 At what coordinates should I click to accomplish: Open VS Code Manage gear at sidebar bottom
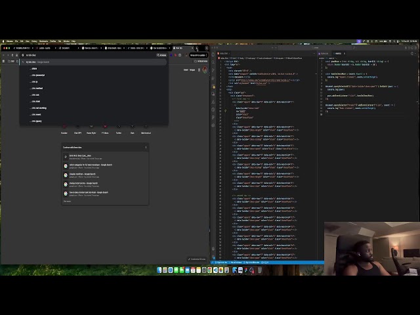(213, 257)
